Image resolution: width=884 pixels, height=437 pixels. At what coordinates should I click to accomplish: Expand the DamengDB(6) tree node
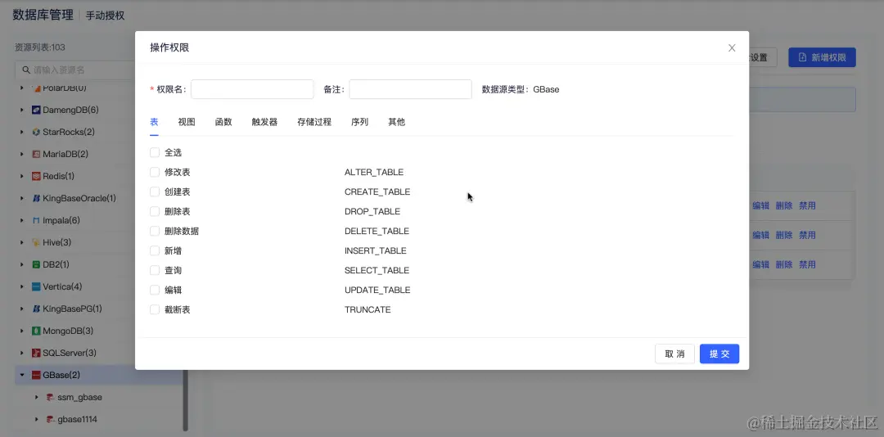click(22, 110)
